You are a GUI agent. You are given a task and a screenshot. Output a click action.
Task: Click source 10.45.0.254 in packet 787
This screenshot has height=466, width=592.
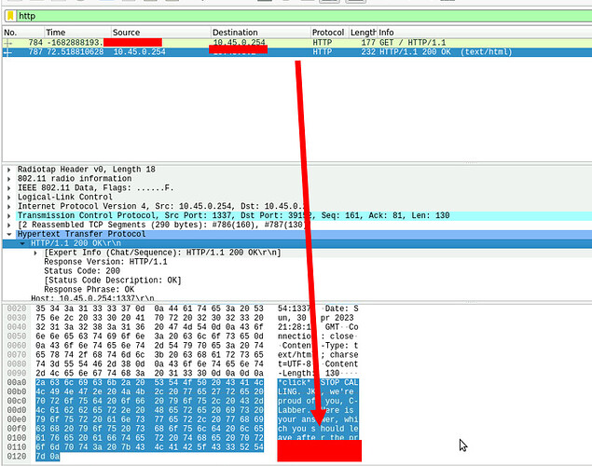click(139, 52)
